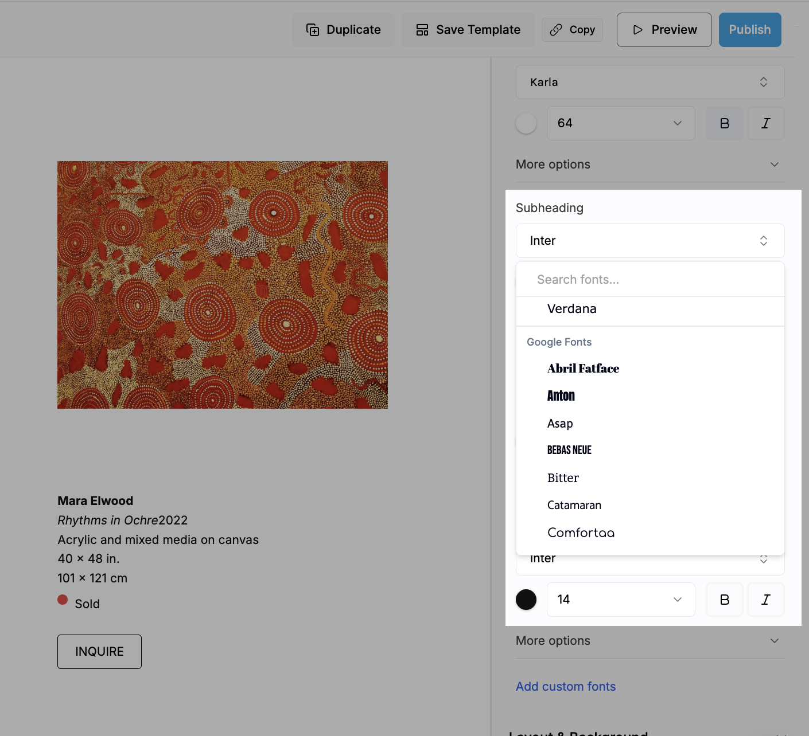Publish the page
The height and width of the screenshot is (736, 809).
tap(749, 30)
